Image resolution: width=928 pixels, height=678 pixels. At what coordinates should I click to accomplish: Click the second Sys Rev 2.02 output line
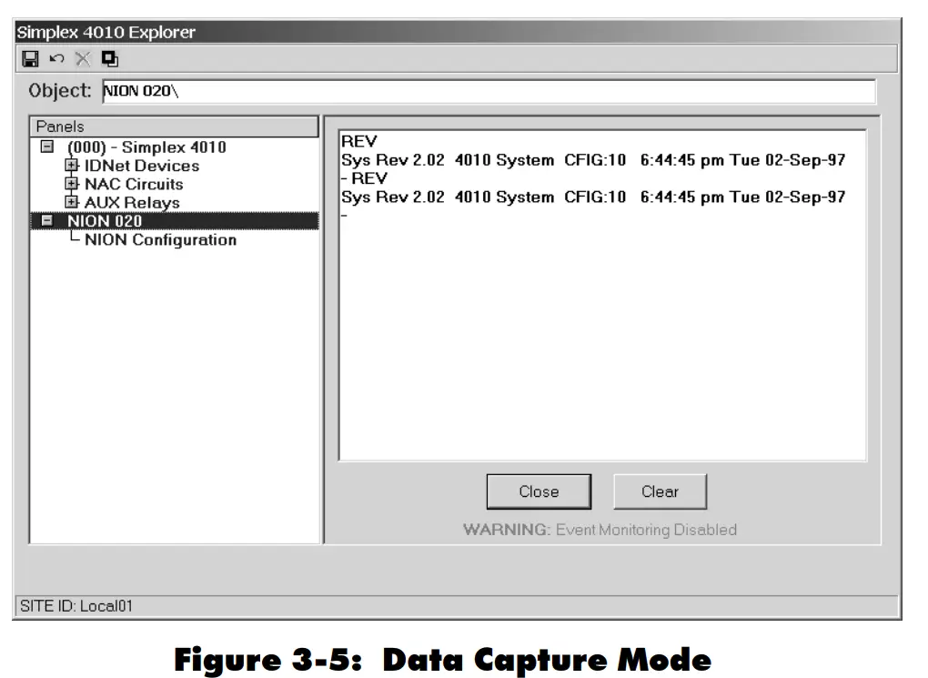click(x=593, y=197)
